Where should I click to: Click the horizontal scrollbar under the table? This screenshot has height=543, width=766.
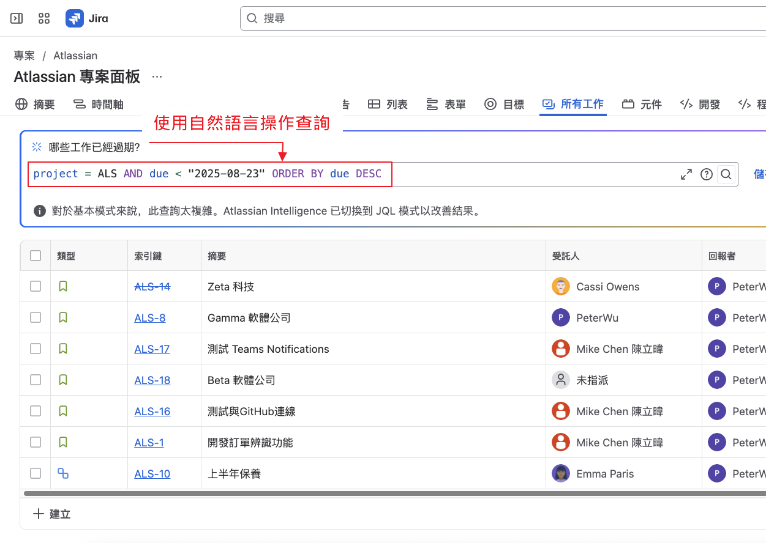[x=392, y=493]
